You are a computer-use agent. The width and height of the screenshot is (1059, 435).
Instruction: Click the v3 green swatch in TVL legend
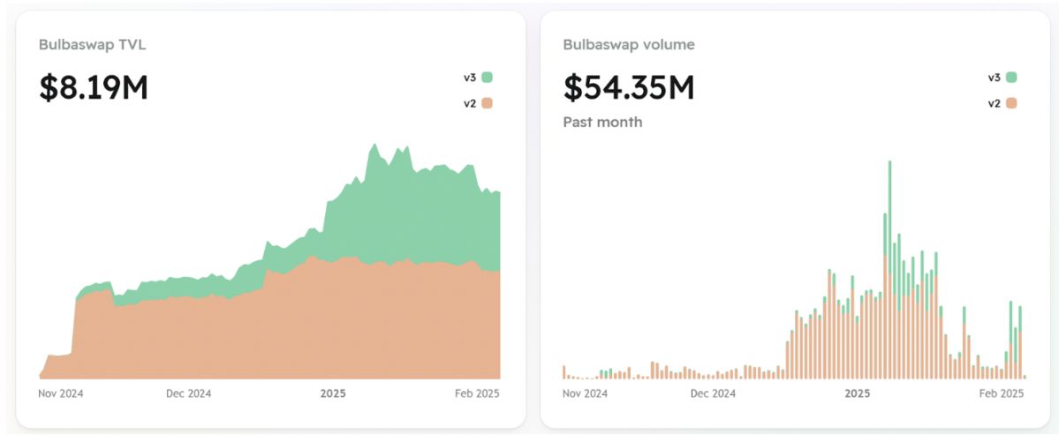tap(487, 78)
